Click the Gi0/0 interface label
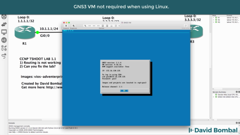 [x=45, y=36]
